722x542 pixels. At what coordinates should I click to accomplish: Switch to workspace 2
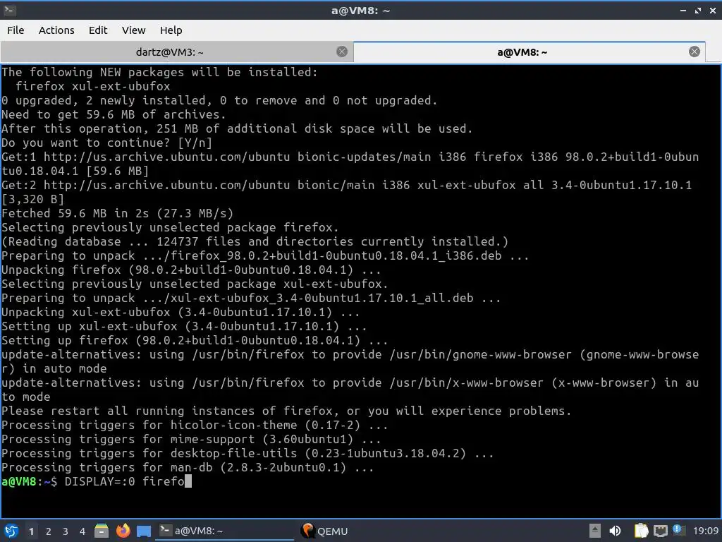click(x=49, y=531)
